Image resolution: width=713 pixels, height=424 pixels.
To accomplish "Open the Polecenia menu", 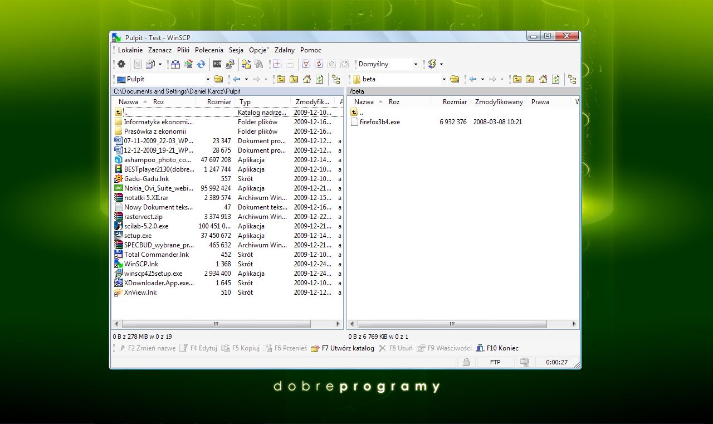I will coord(209,50).
